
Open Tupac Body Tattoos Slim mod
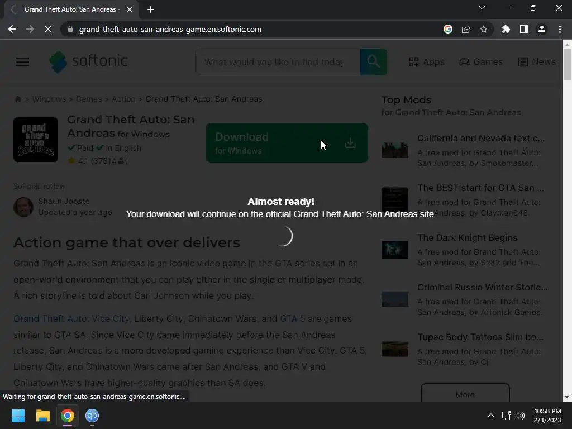coord(480,337)
